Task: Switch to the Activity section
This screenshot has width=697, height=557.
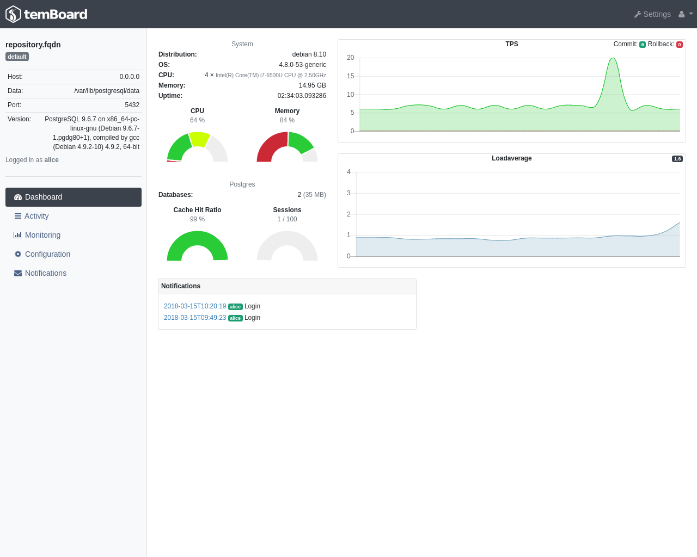Action: pos(37,216)
